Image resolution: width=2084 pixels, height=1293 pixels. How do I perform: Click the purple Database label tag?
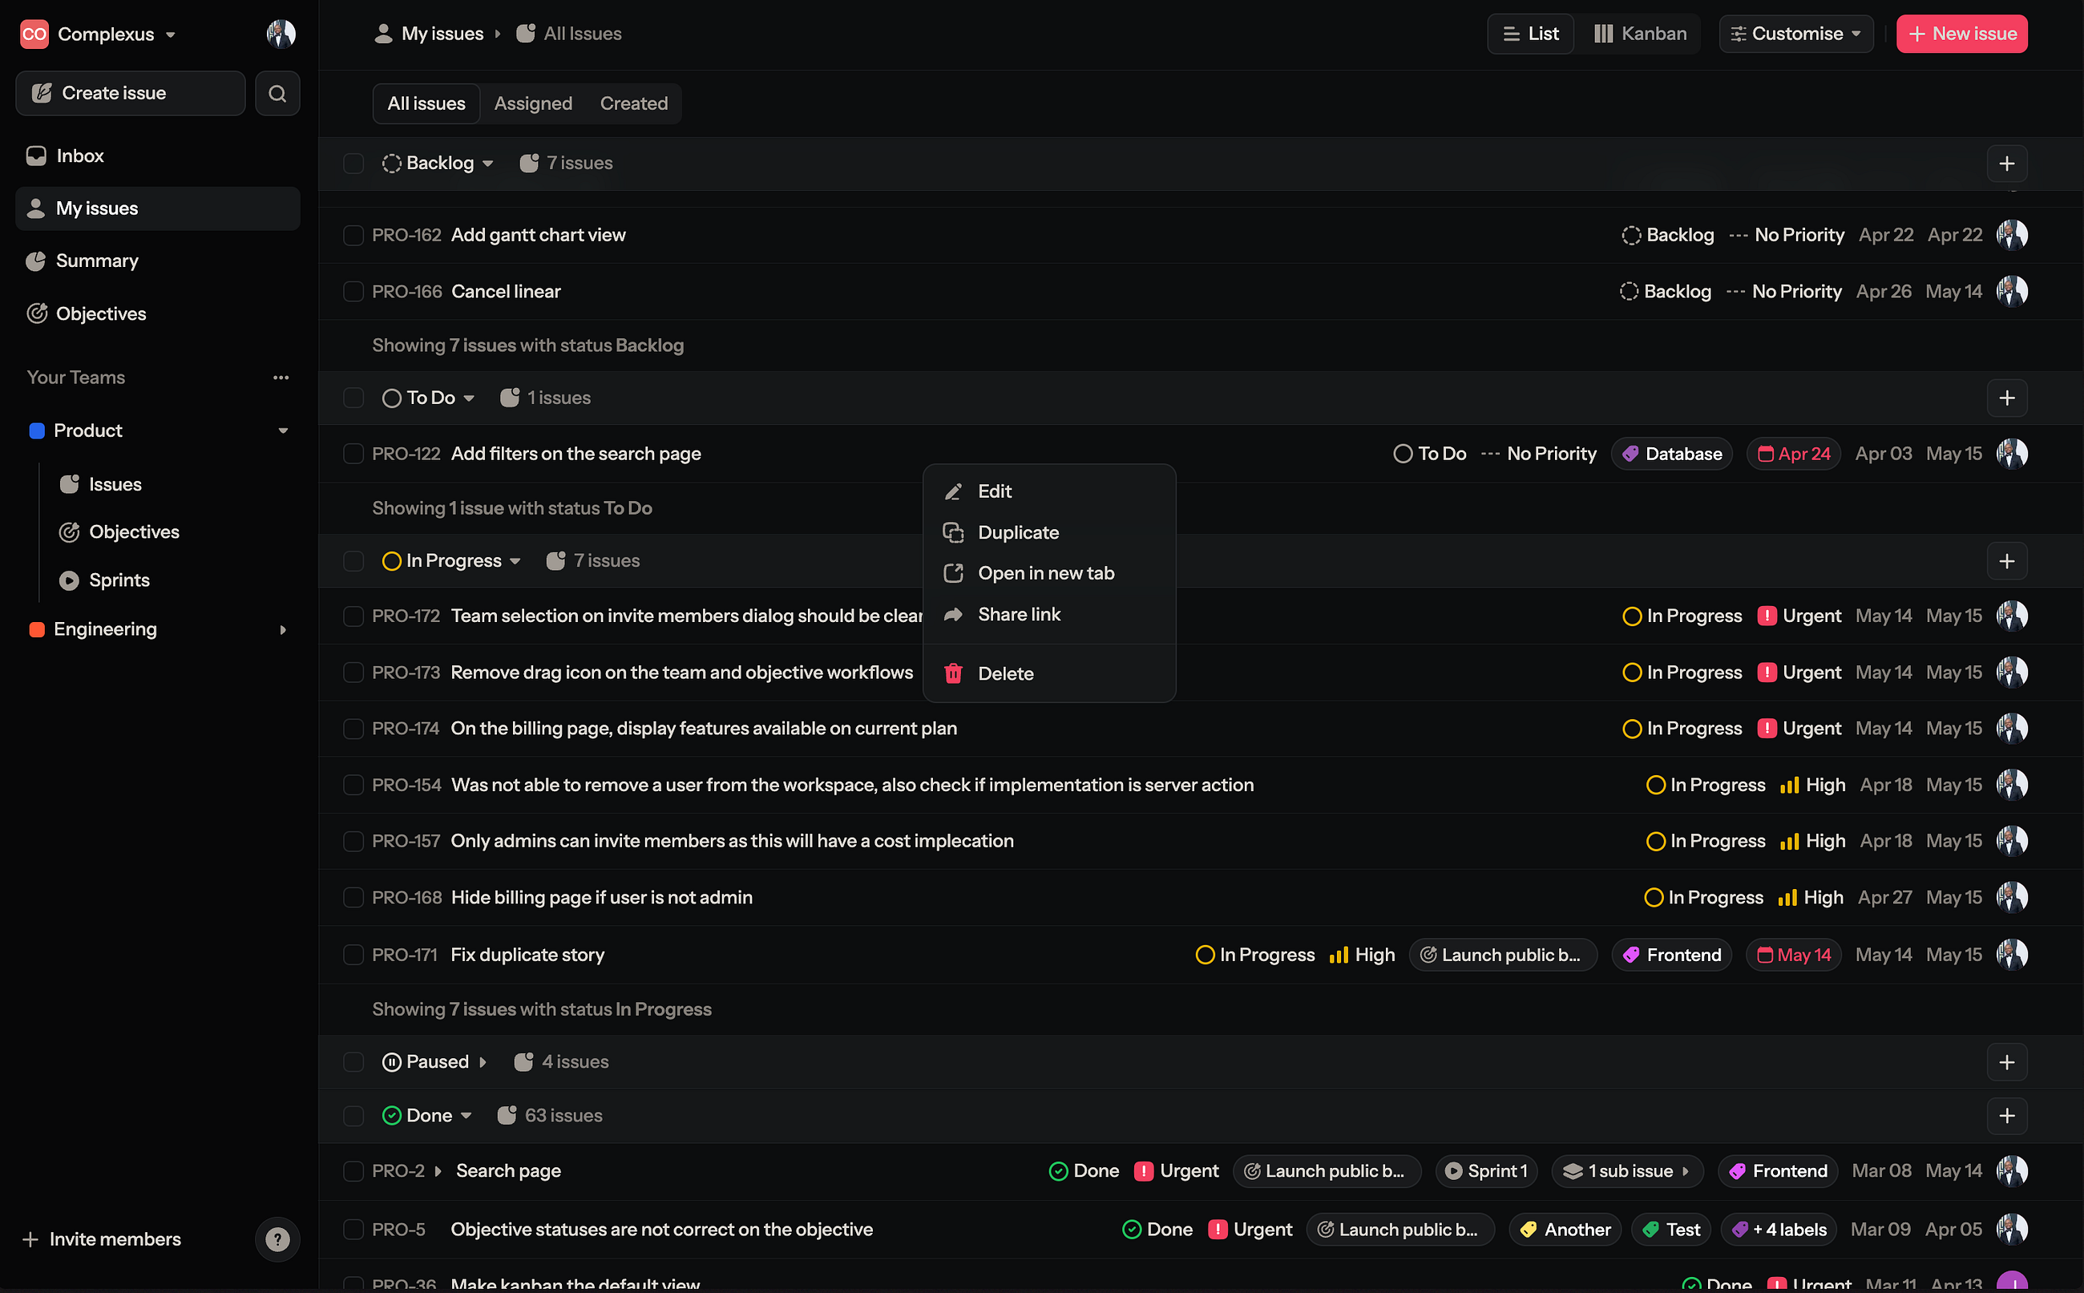coord(1670,454)
